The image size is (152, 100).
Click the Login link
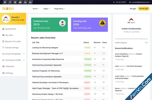coord(133,9)
